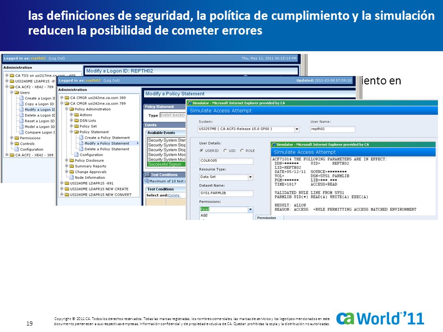Viewport: 443px width, 332px height.
Task: Expand CA CMGR usi242me.ca.com 389 node
Action: click(x=61, y=98)
